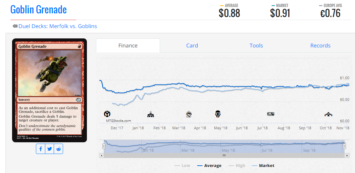This screenshot has width=355, height=173.
Task: Click the Goblin Grenade card image
Action: pyautogui.click(x=49, y=90)
